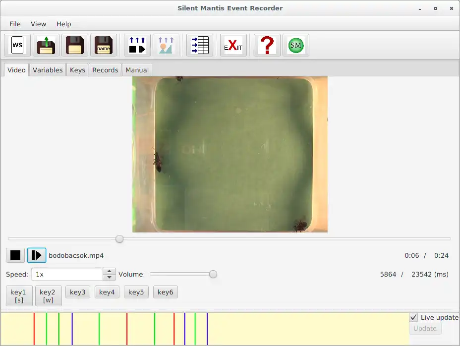460x346 pixels.
Task: Click the key4 button
Action: 107,292
